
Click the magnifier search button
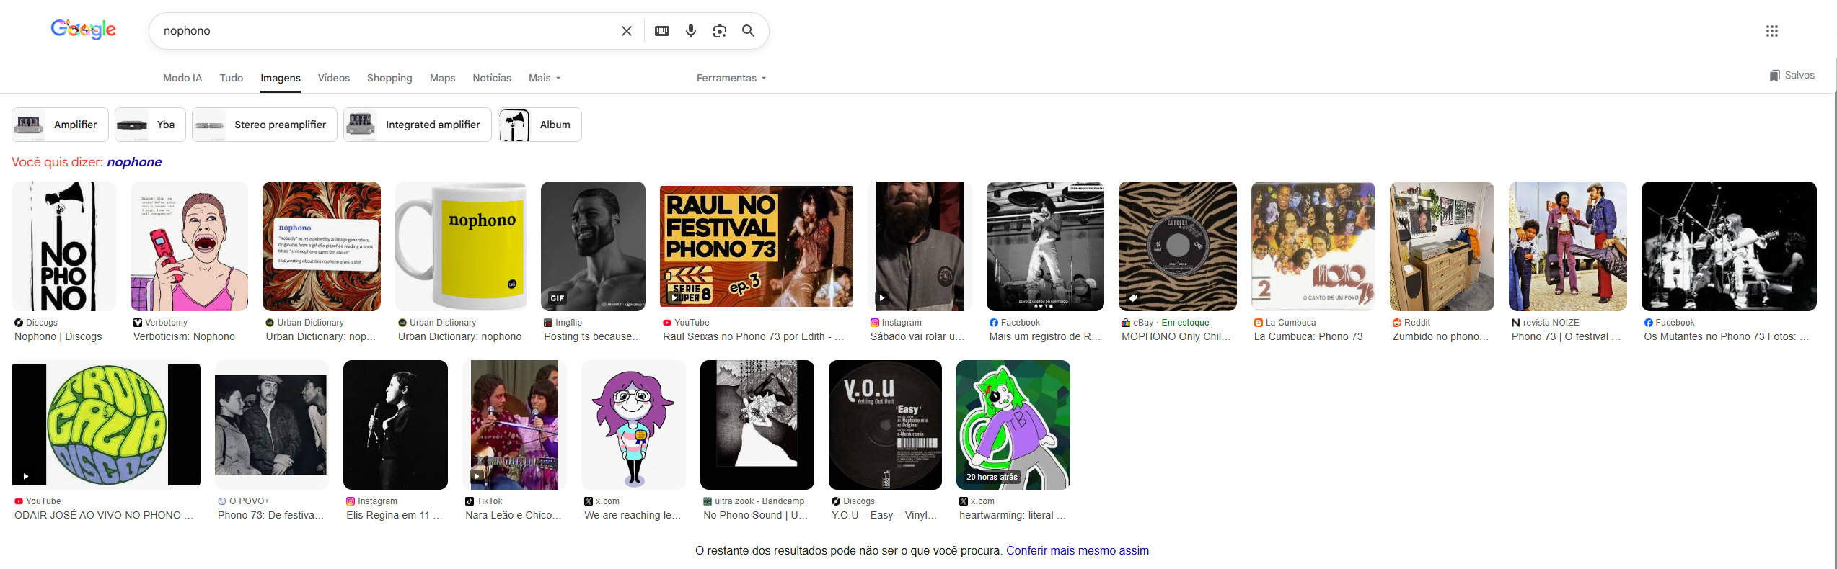pyautogui.click(x=748, y=31)
